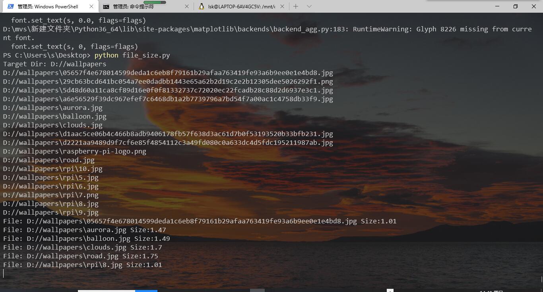Image resolution: width=543 pixels, height=292 pixels.
Task: Click the path line starting with d1aac5ce06b4c466
Action: tap(168, 134)
